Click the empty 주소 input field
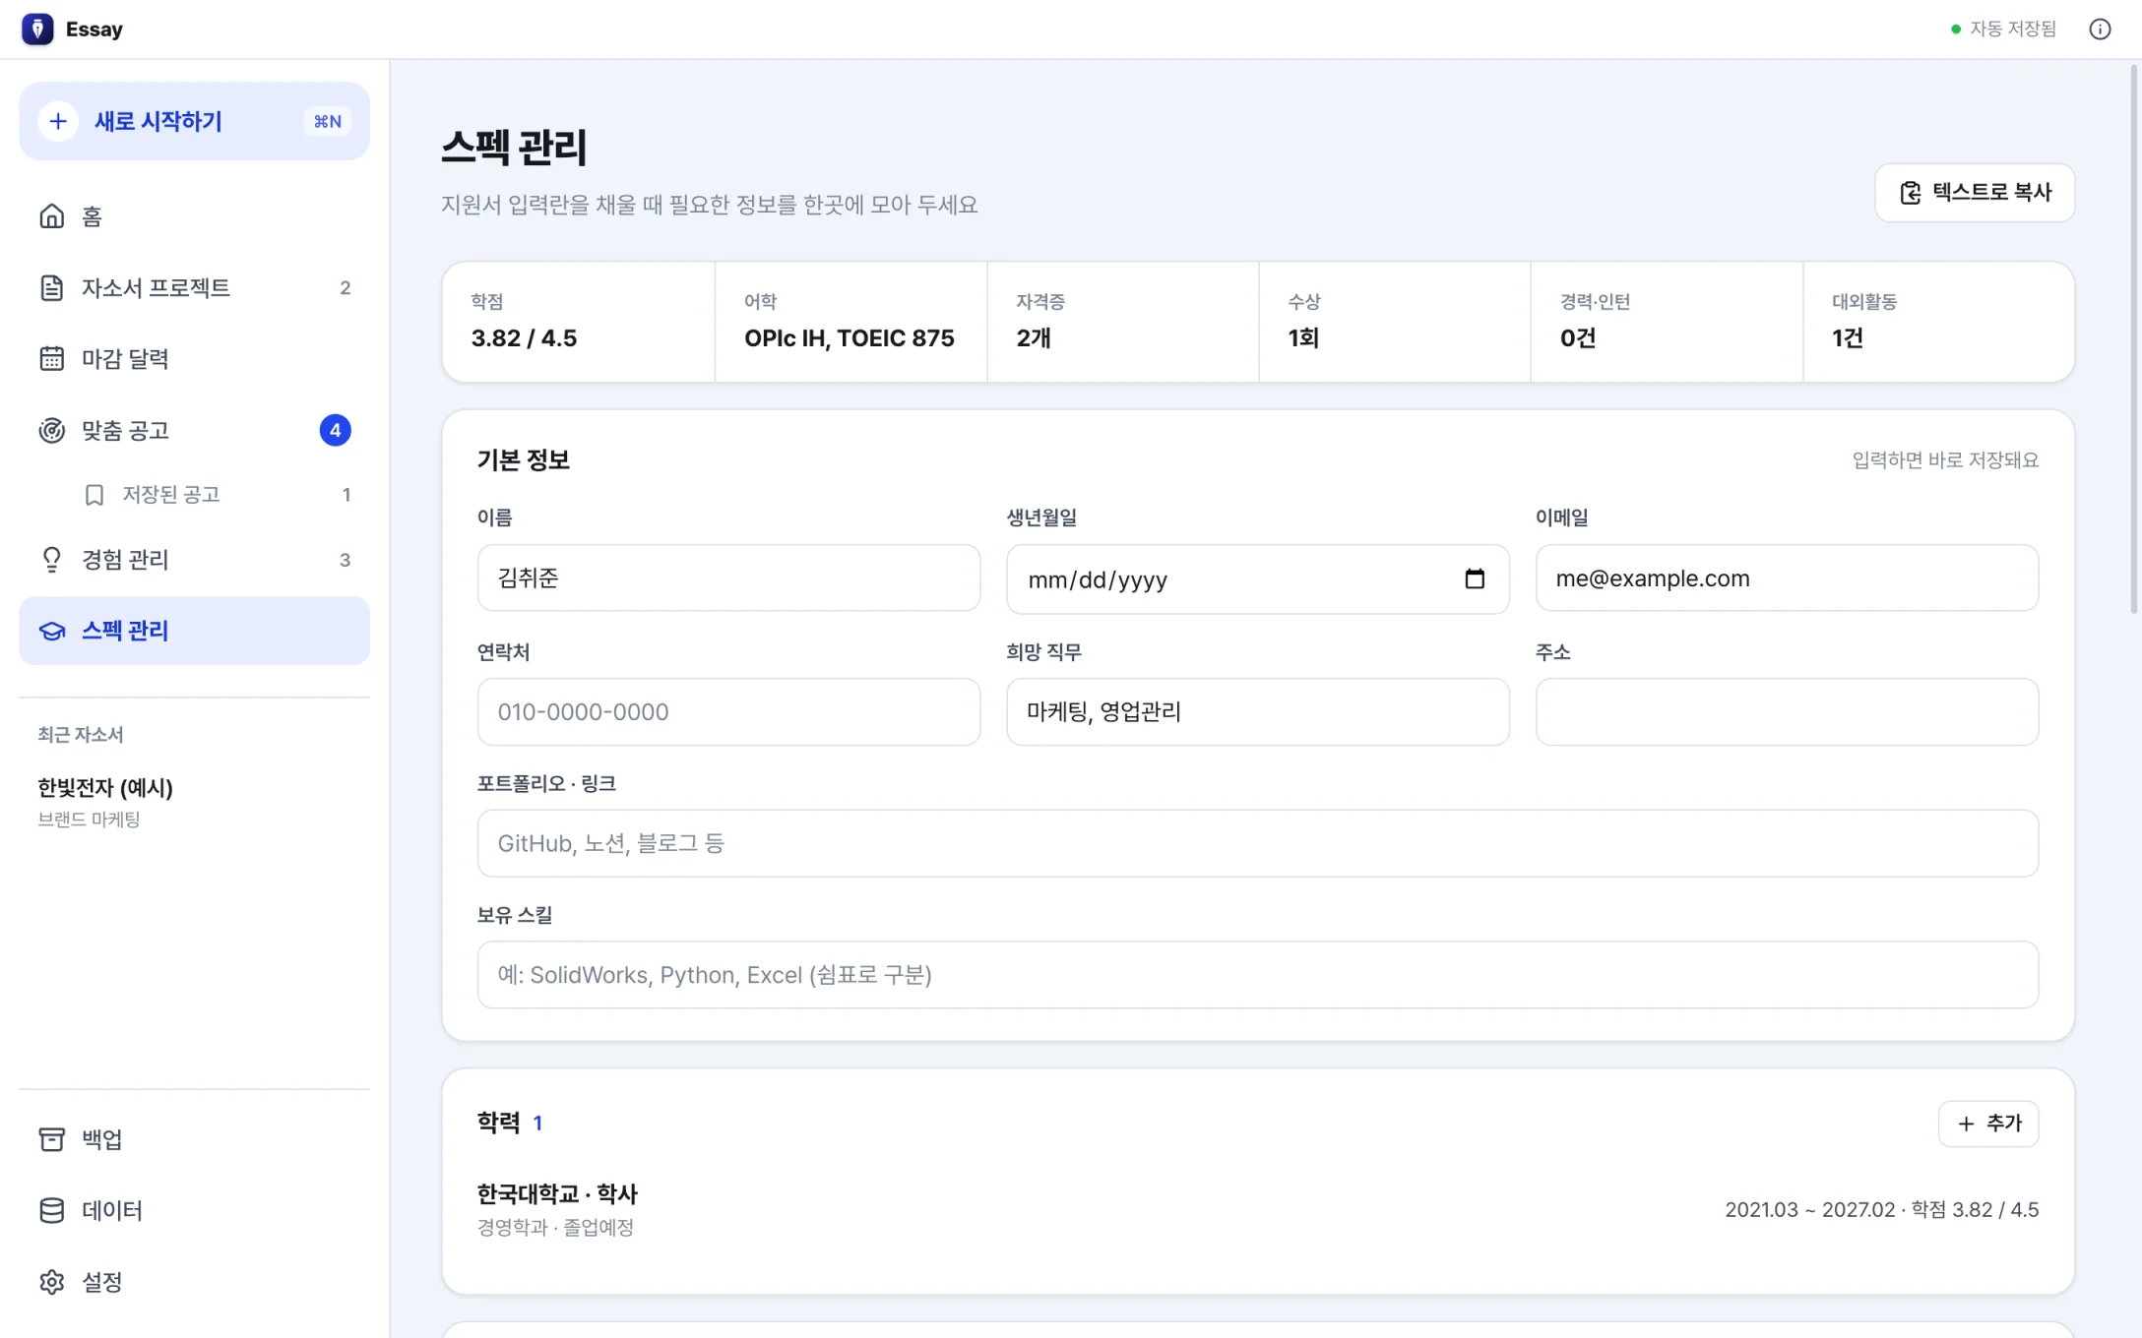This screenshot has height=1338, width=2142. pyautogui.click(x=1787, y=711)
